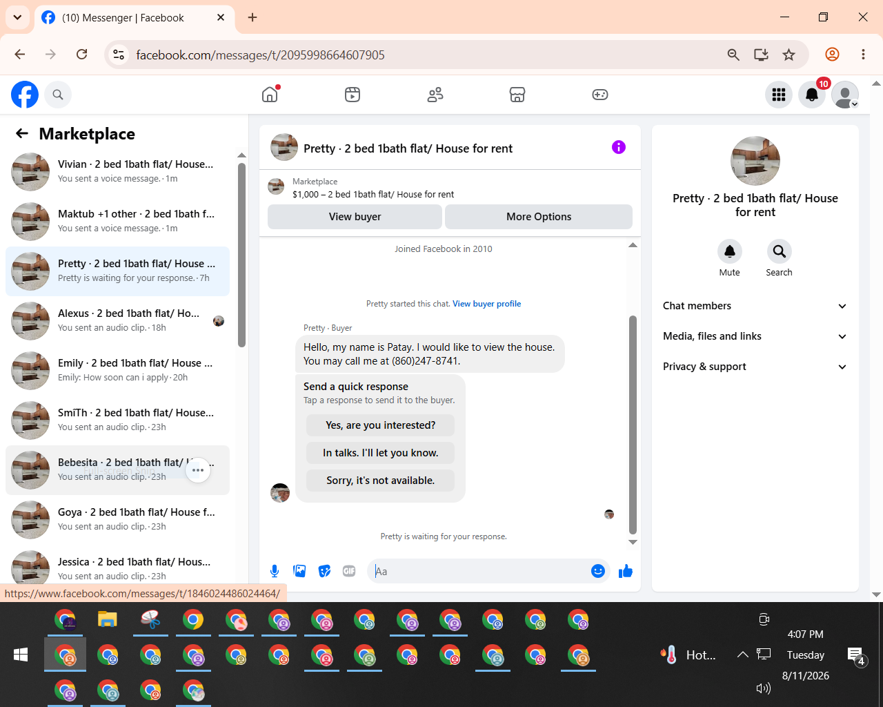883x707 pixels.
Task: Open the Maktub +1 other conversation
Action: coord(117,222)
